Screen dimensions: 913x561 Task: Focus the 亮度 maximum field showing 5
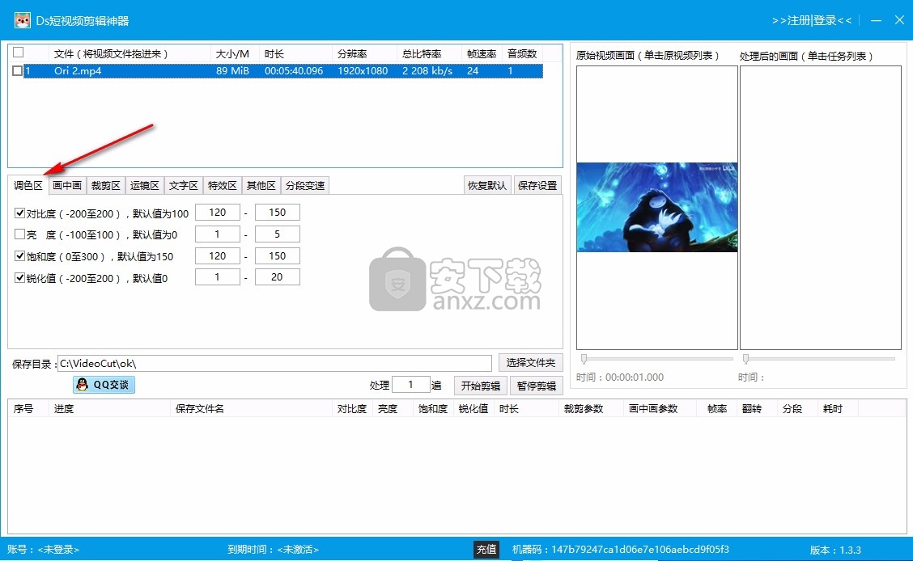tap(277, 234)
